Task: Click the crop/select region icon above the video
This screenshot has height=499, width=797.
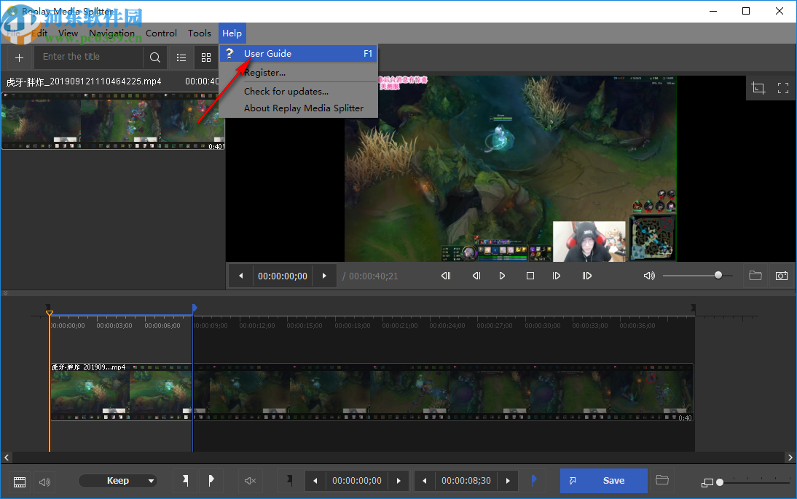Action: (x=758, y=87)
